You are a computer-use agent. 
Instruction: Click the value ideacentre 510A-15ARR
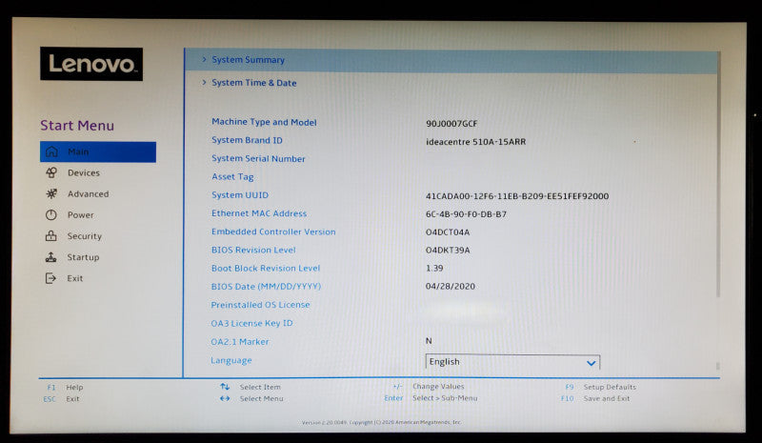pyautogui.click(x=475, y=142)
